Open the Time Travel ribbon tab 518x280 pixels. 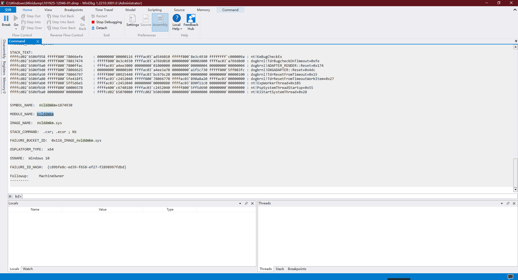click(x=104, y=10)
